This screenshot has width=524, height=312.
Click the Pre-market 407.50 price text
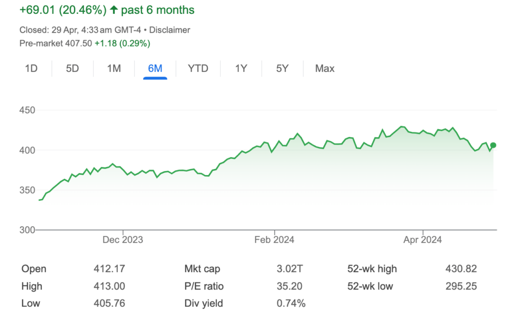(x=55, y=43)
